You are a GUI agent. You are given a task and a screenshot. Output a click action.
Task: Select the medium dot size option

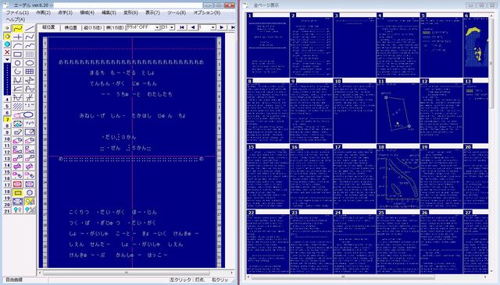pyautogui.click(x=7, y=37)
